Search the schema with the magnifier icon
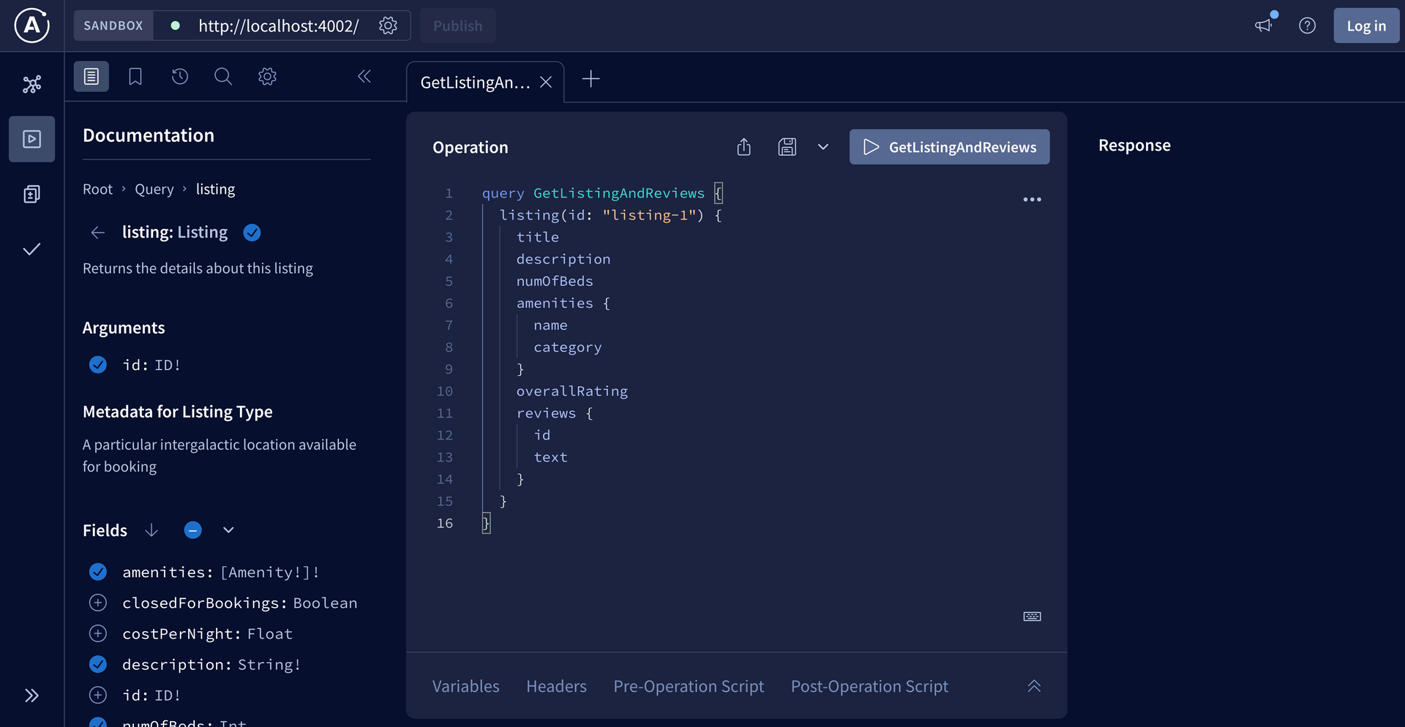 [x=223, y=76]
